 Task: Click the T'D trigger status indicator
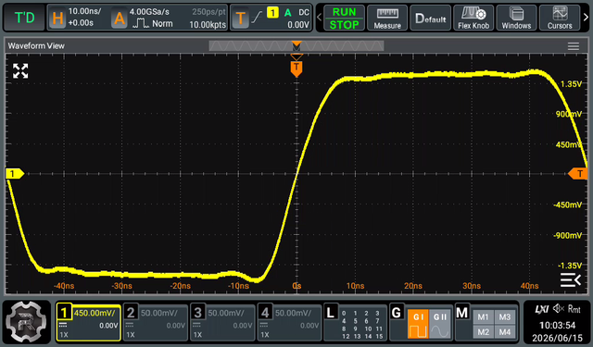(24, 18)
